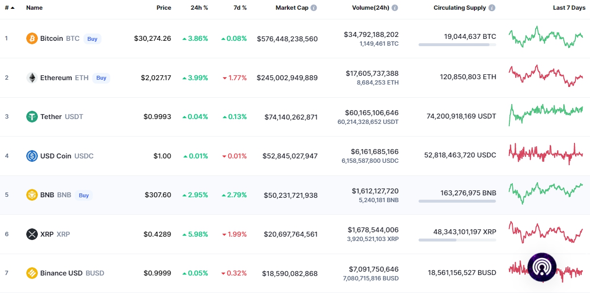
Task: Click the XRP black logo icon
Action: point(32,234)
